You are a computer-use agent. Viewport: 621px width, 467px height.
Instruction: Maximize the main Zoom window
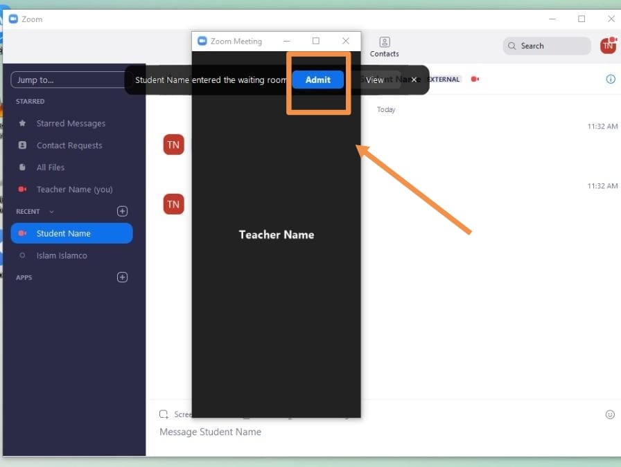click(x=581, y=19)
